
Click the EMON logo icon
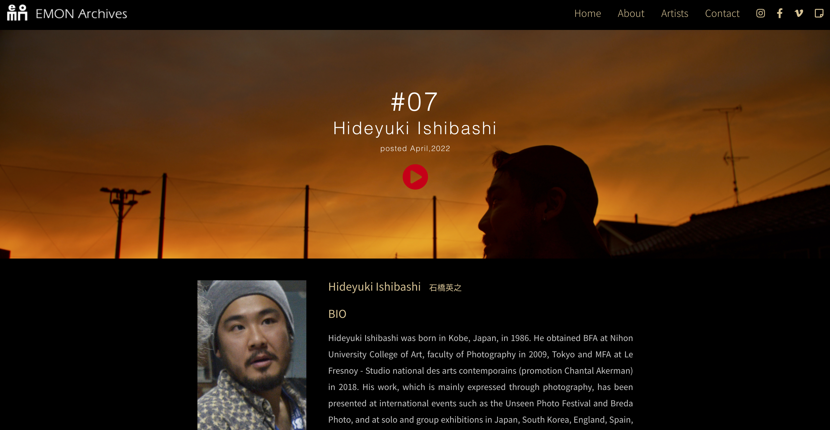[17, 13]
